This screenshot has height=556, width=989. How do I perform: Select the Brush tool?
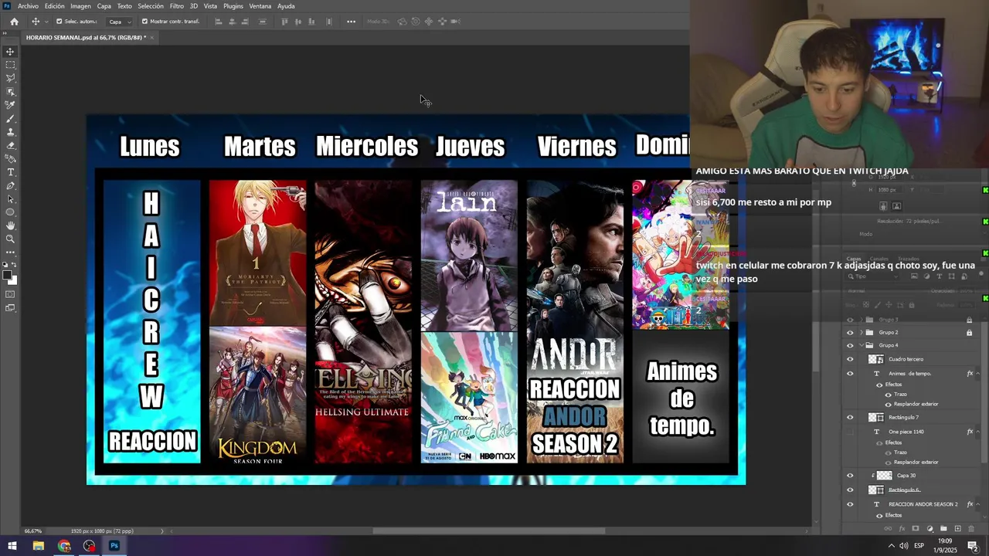coord(10,118)
